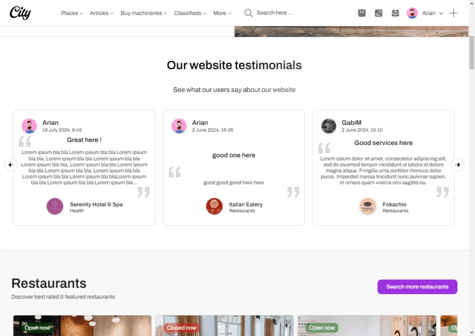The width and height of the screenshot is (475, 336).
Task: Click date '2 June 2024, 16:06'
Action: [x=212, y=130]
